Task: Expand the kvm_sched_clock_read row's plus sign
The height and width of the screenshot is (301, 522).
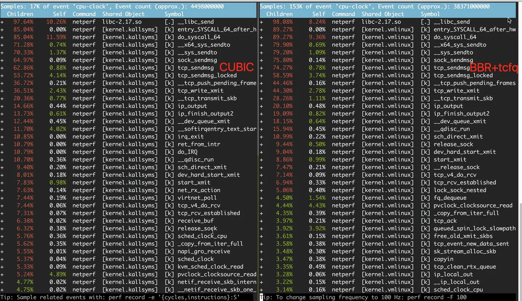Action: [2, 267]
